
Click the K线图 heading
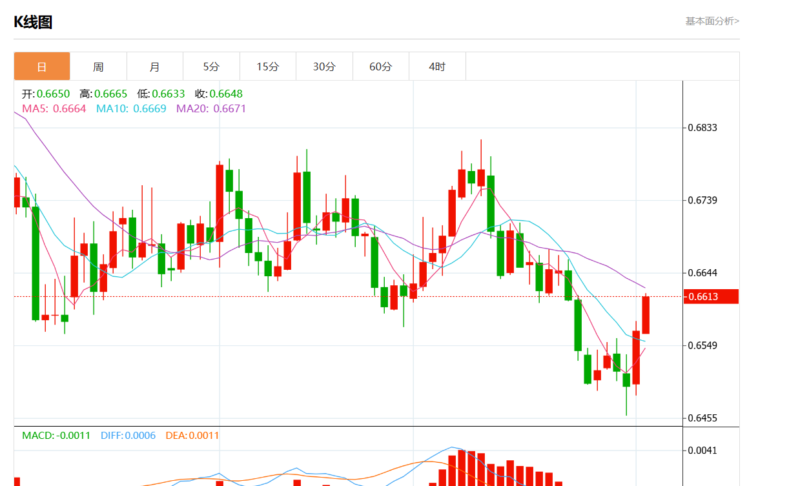(33, 22)
